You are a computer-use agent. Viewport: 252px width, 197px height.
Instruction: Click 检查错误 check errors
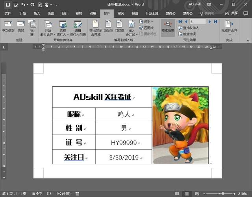click(x=187, y=34)
